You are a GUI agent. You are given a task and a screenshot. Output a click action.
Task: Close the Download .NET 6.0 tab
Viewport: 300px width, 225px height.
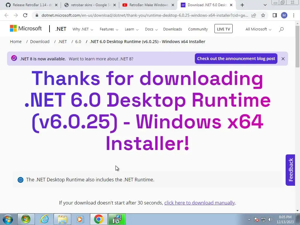point(231,5)
